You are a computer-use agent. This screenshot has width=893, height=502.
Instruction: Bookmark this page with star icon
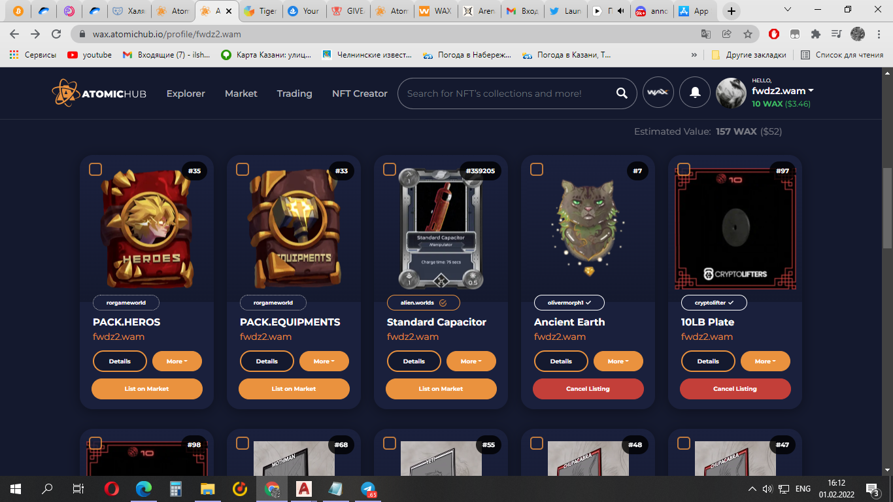pos(747,34)
